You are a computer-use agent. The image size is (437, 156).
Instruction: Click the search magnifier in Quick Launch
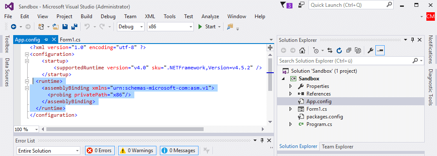tap(389, 4)
